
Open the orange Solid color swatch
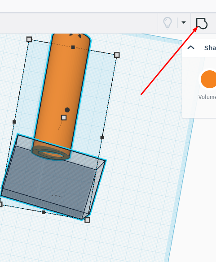[x=208, y=79]
